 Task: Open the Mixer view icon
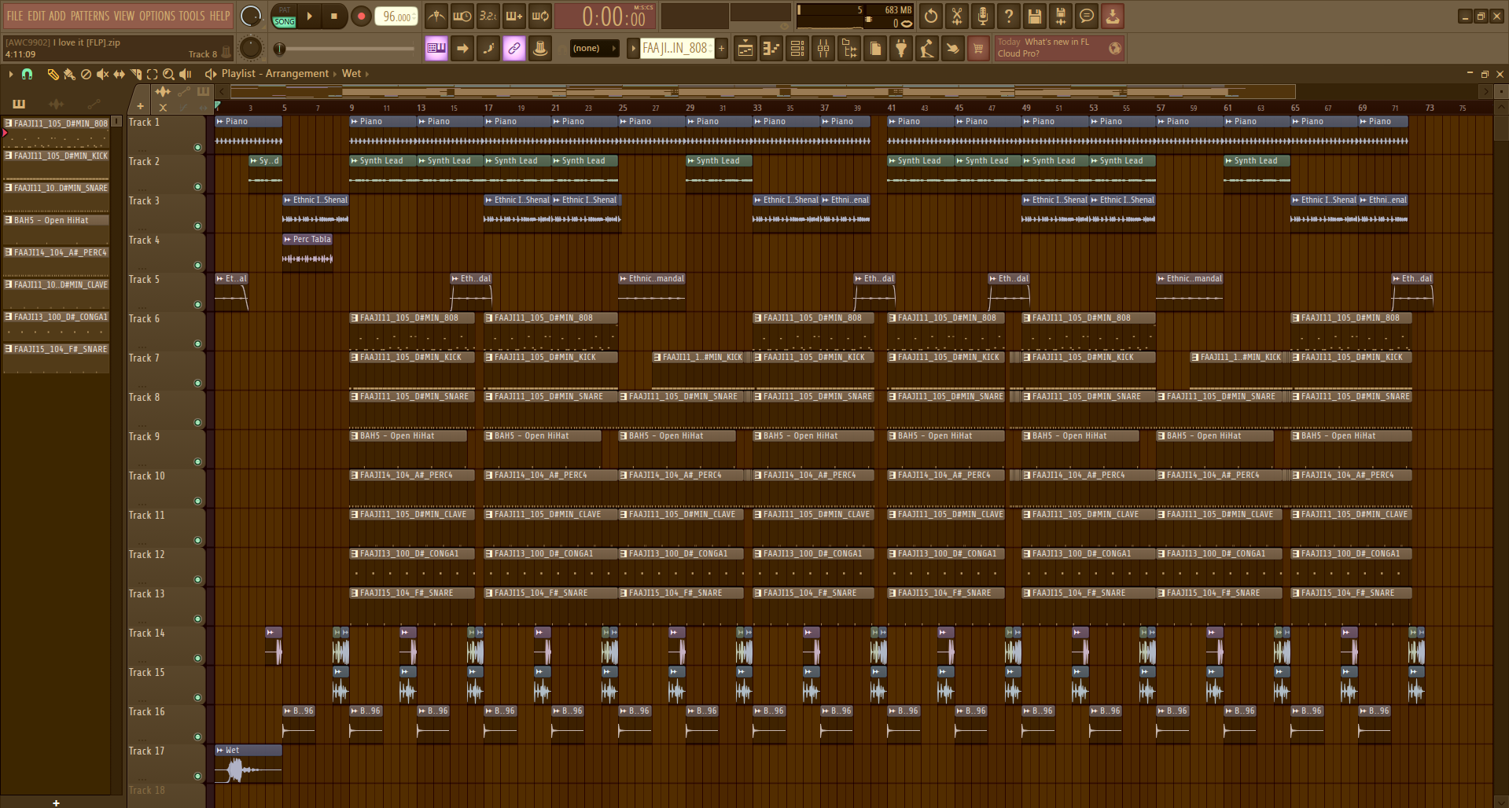(x=823, y=49)
